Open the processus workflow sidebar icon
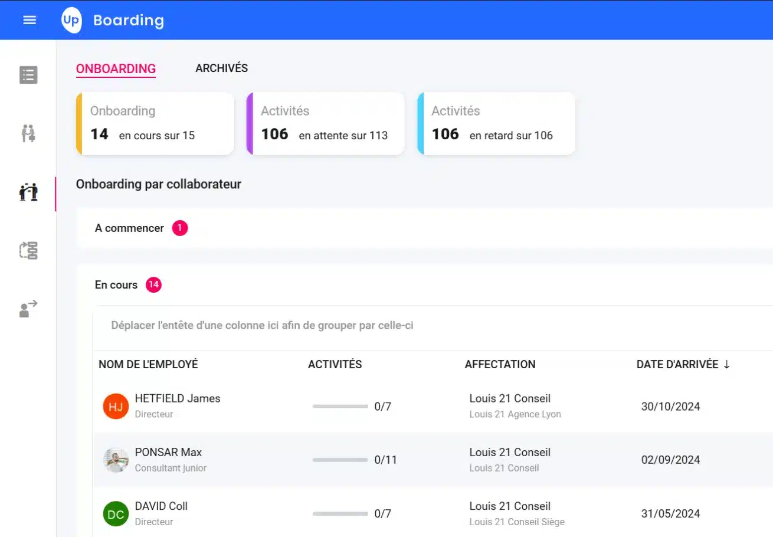 click(x=28, y=251)
